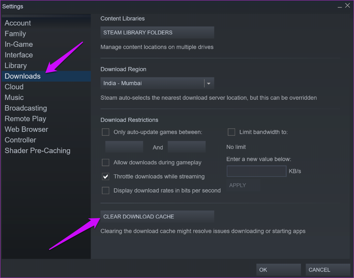Confirm settings with OK button
Viewport: 354px width, 278px height.
tap(278, 269)
